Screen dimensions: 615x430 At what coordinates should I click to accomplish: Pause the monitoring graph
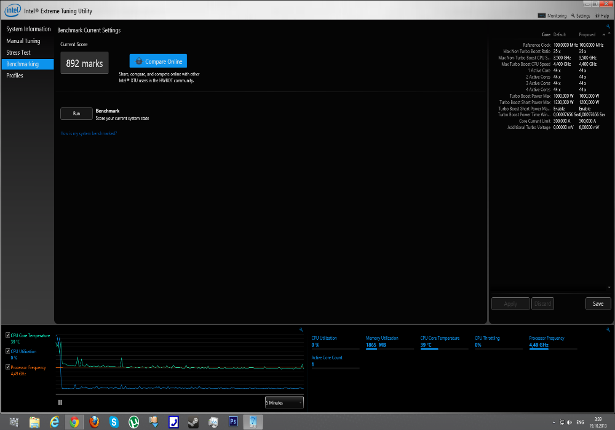point(60,402)
